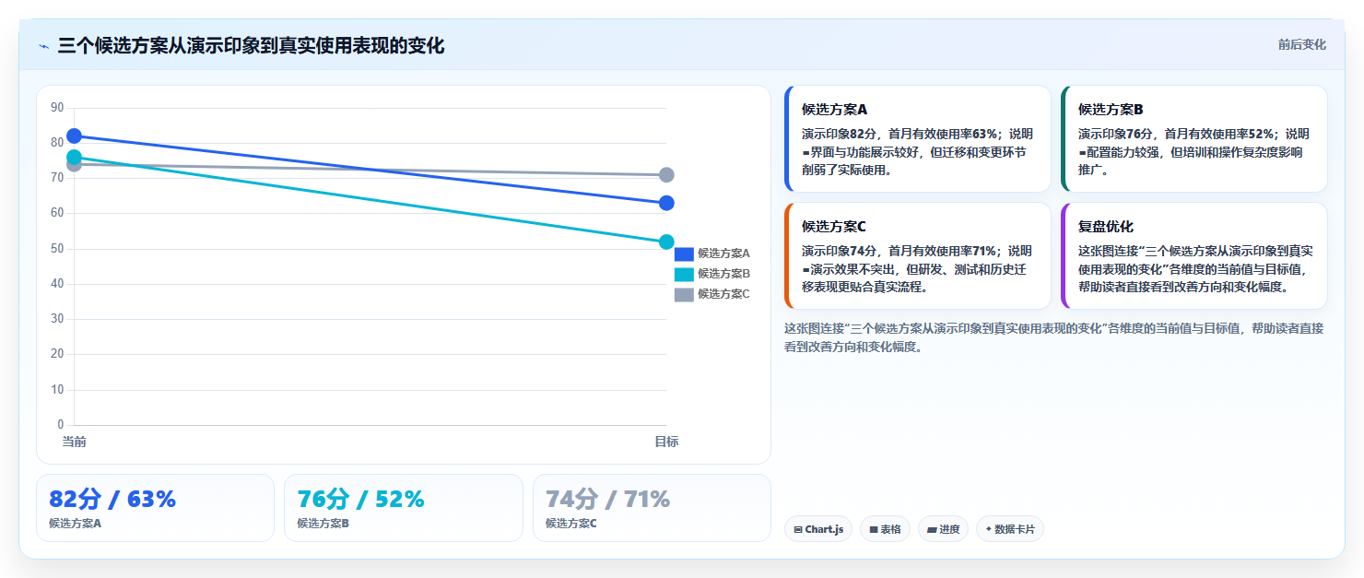Select the 82分 / 63% stat card

(x=155, y=508)
